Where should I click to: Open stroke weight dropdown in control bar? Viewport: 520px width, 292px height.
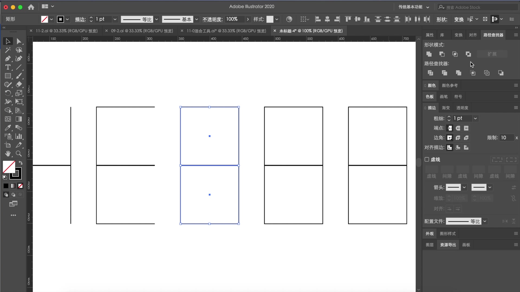coord(115,19)
